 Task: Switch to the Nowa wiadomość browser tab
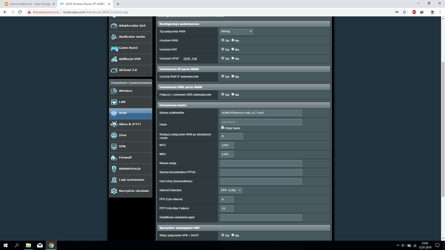coord(29,4)
